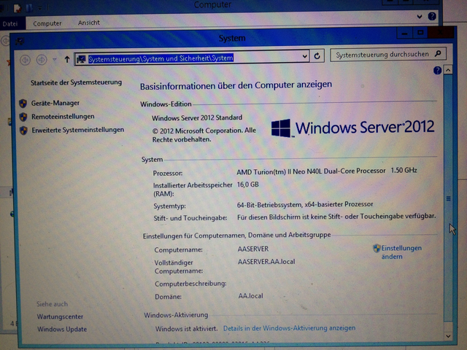This screenshot has height=350, width=467.
Task: Click the back navigation arrow in System window
Action: pyautogui.click(x=25, y=60)
